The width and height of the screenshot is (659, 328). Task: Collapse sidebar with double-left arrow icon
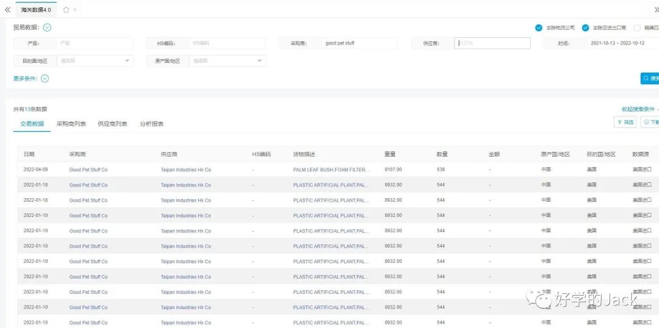[7, 10]
